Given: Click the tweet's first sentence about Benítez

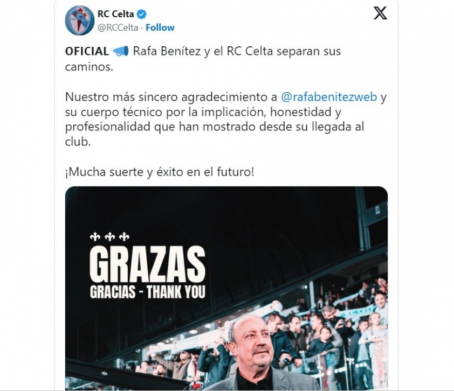Looking at the screenshot, I should tap(203, 59).
